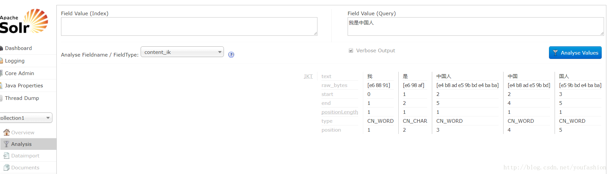Image resolution: width=610 pixels, height=174 pixels.
Task: Click funnel icon on Analyse Values button
Action: 555,53
